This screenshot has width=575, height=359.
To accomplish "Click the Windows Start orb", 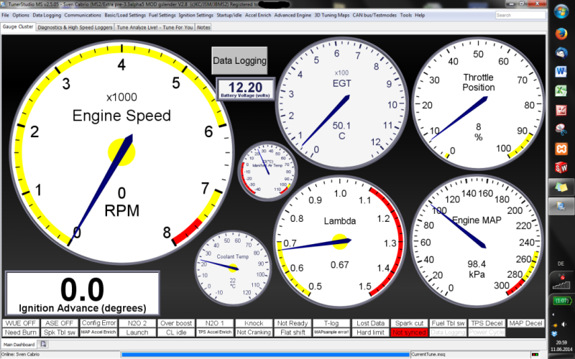I will click(x=560, y=12).
